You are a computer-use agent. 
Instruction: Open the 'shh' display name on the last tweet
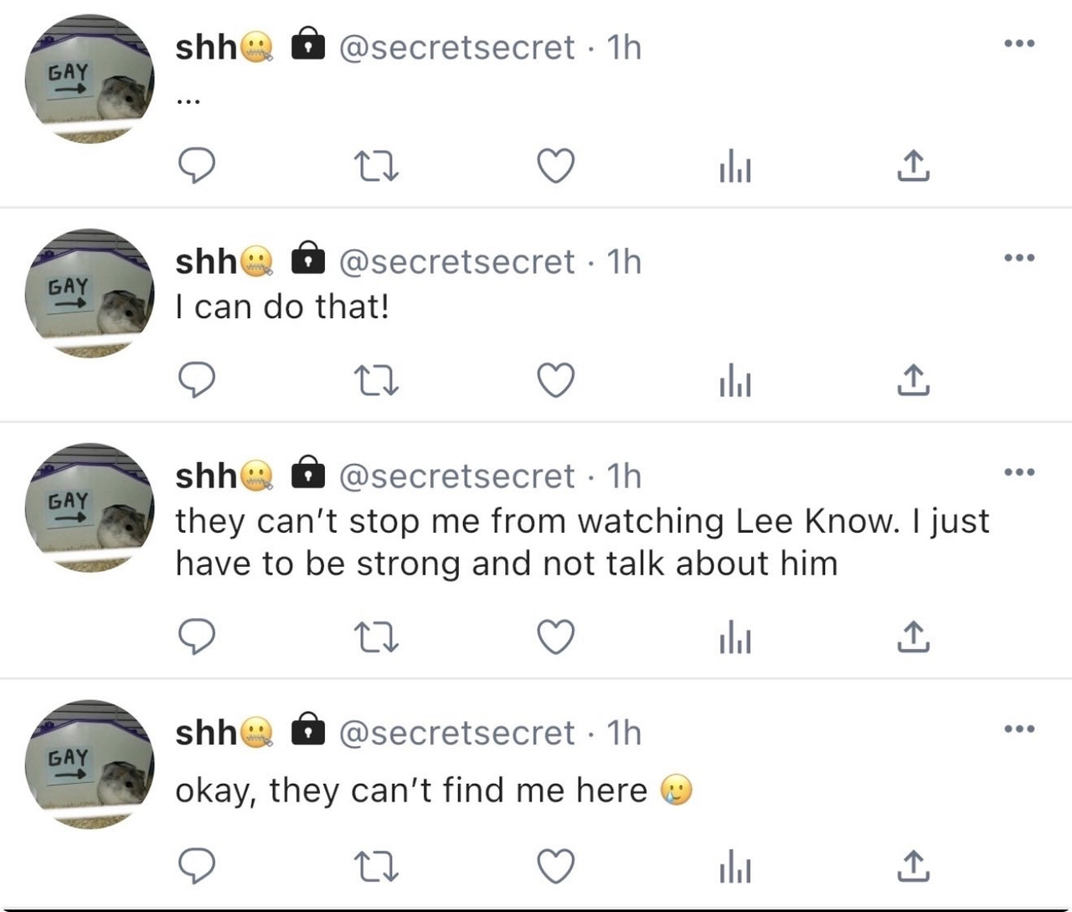[206, 733]
